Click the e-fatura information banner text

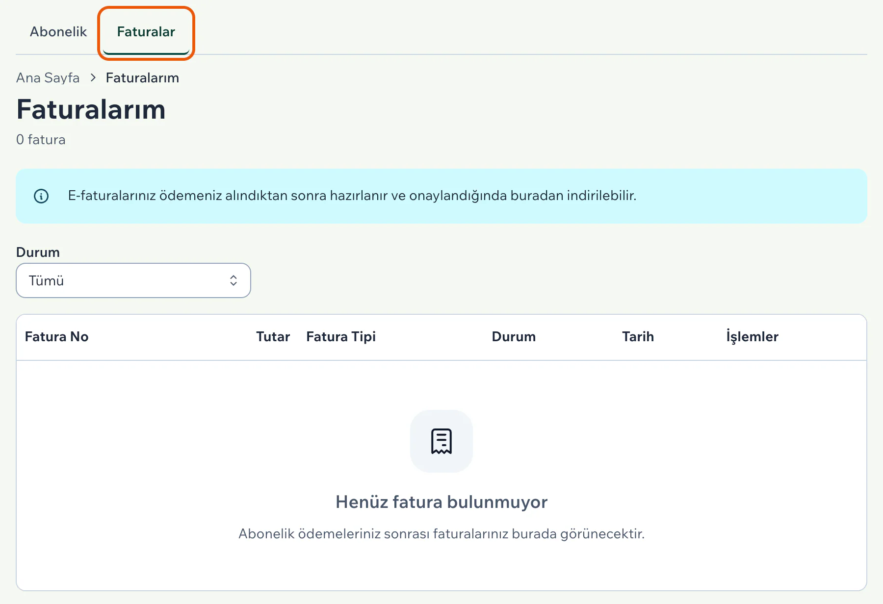click(x=352, y=196)
